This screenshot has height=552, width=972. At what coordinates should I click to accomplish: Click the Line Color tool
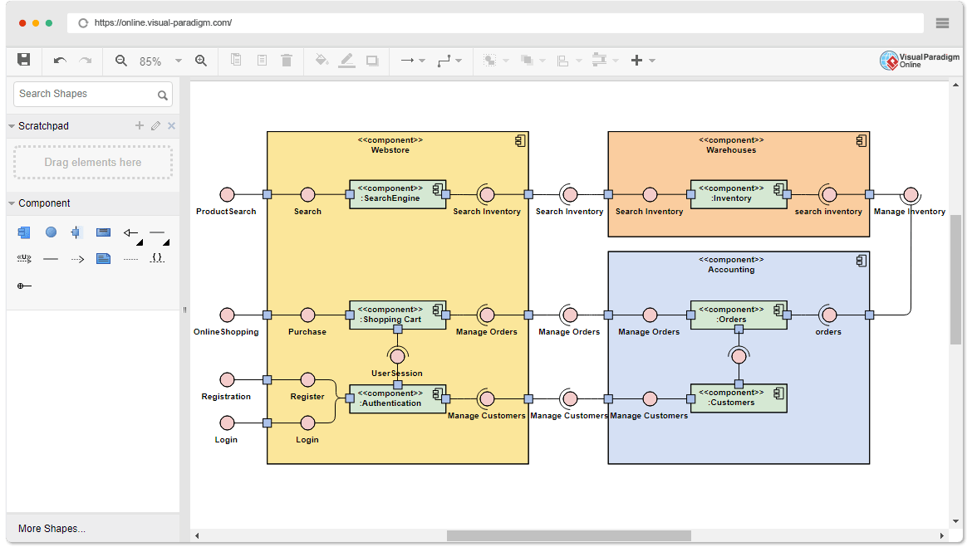point(347,60)
